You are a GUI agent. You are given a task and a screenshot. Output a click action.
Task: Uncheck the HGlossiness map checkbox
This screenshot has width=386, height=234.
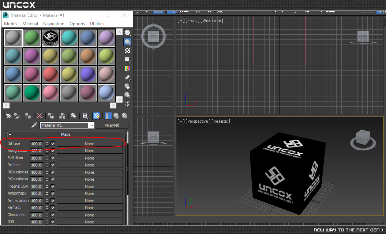[x=53, y=172]
